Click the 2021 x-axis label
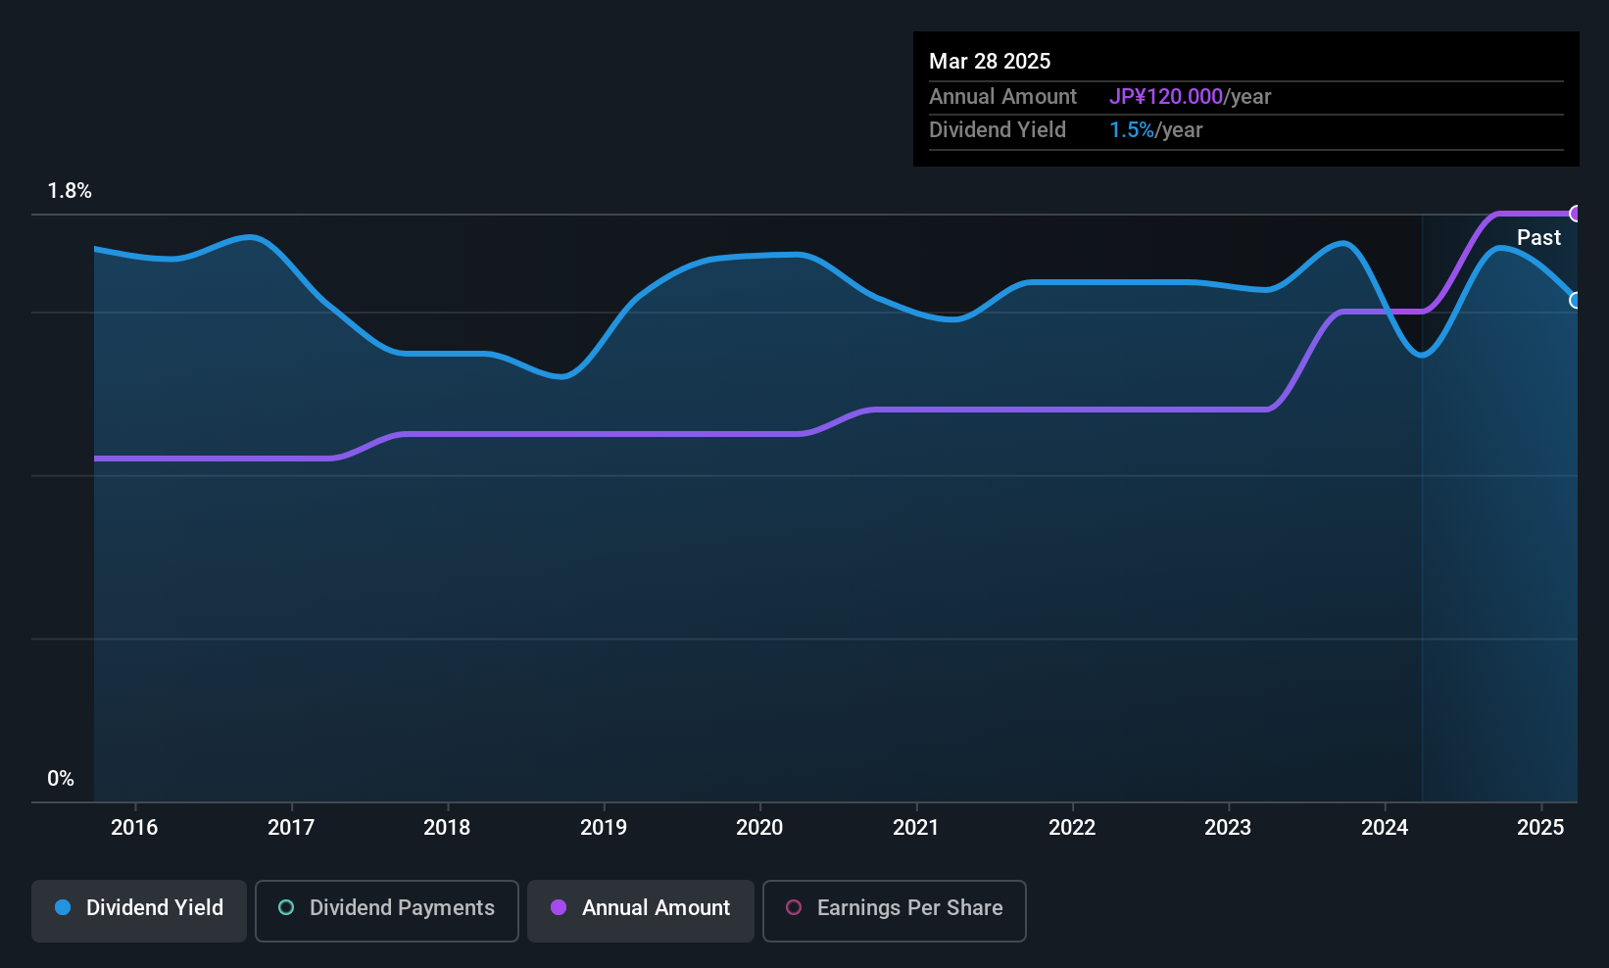Viewport: 1609px width, 968px height. (916, 828)
